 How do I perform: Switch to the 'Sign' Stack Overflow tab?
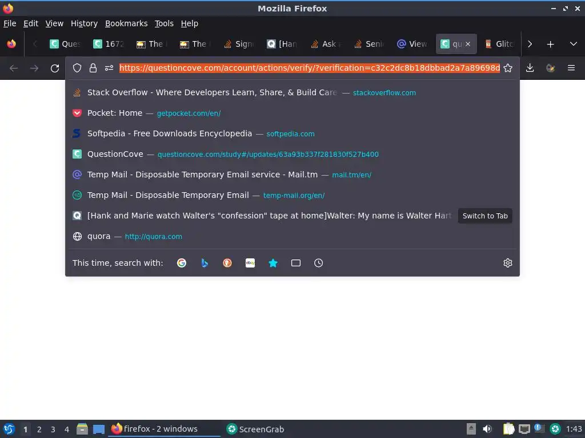coord(239,44)
